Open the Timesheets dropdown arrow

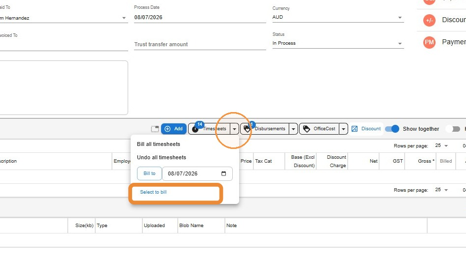pyautogui.click(x=235, y=129)
